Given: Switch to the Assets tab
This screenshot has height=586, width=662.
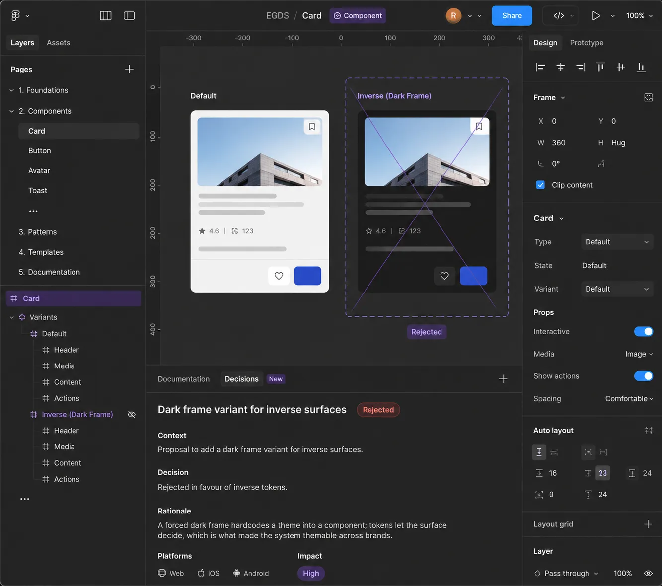Looking at the screenshot, I should click(x=58, y=43).
